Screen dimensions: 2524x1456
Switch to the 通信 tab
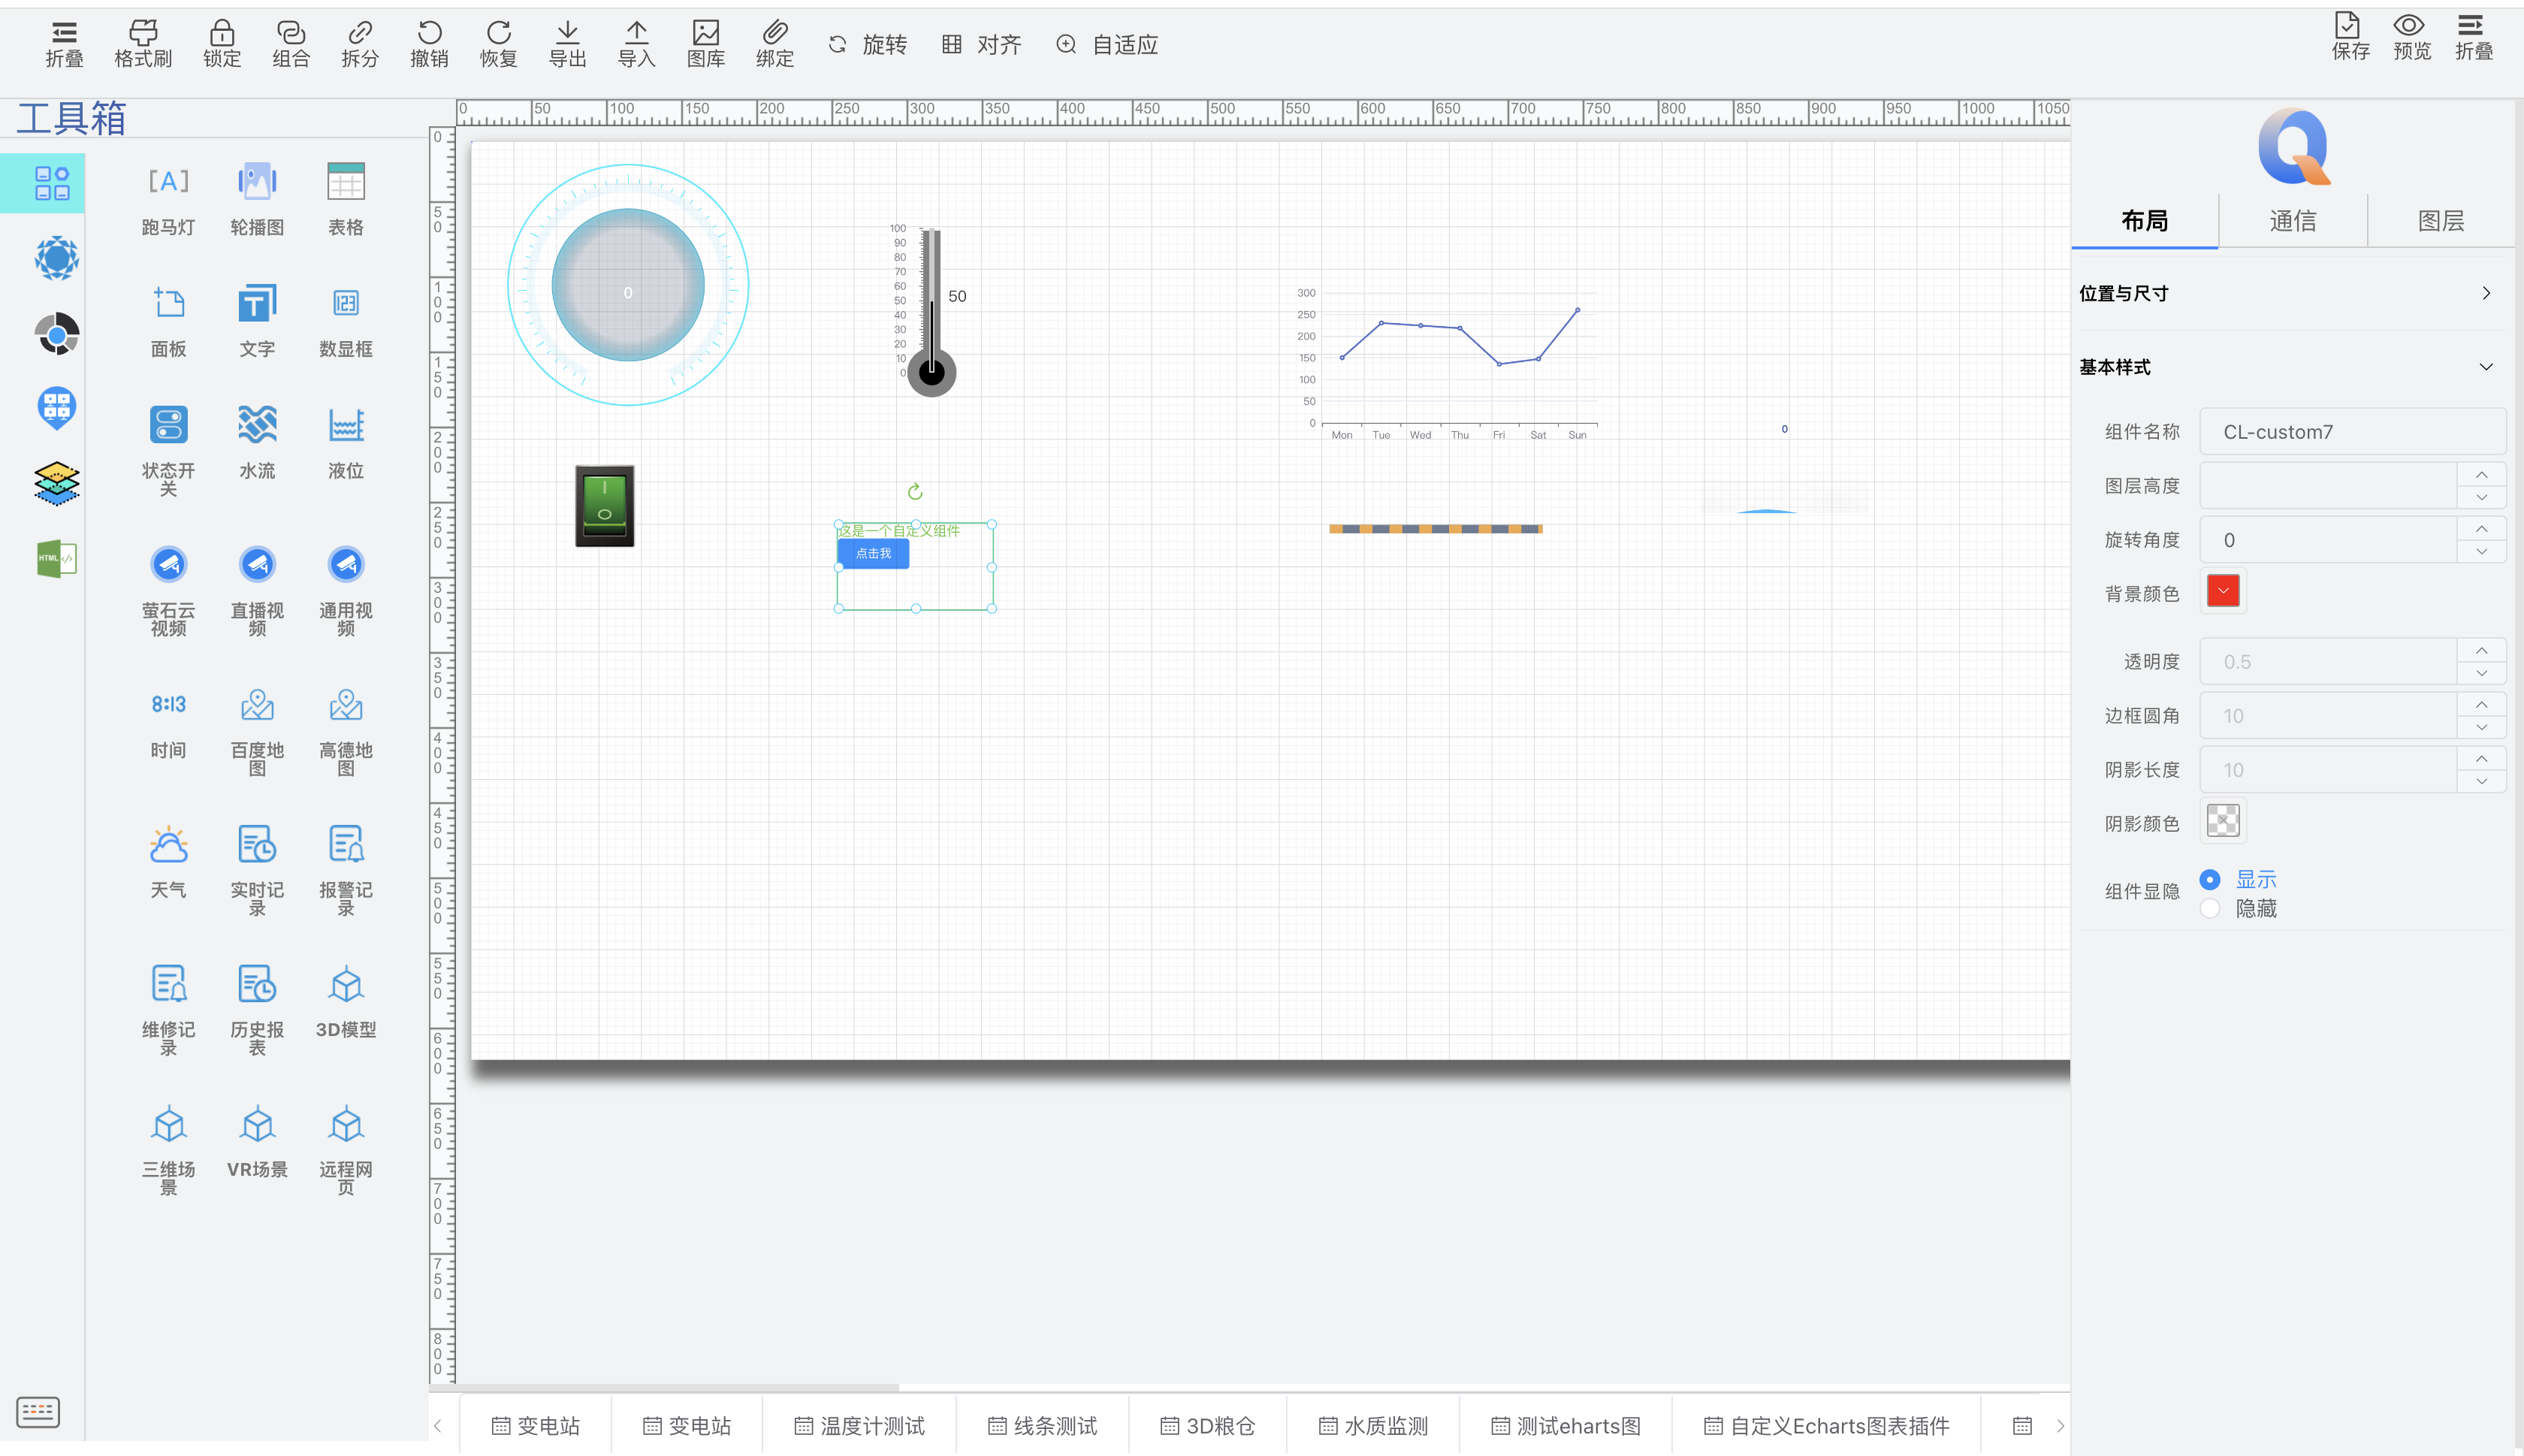point(2292,221)
